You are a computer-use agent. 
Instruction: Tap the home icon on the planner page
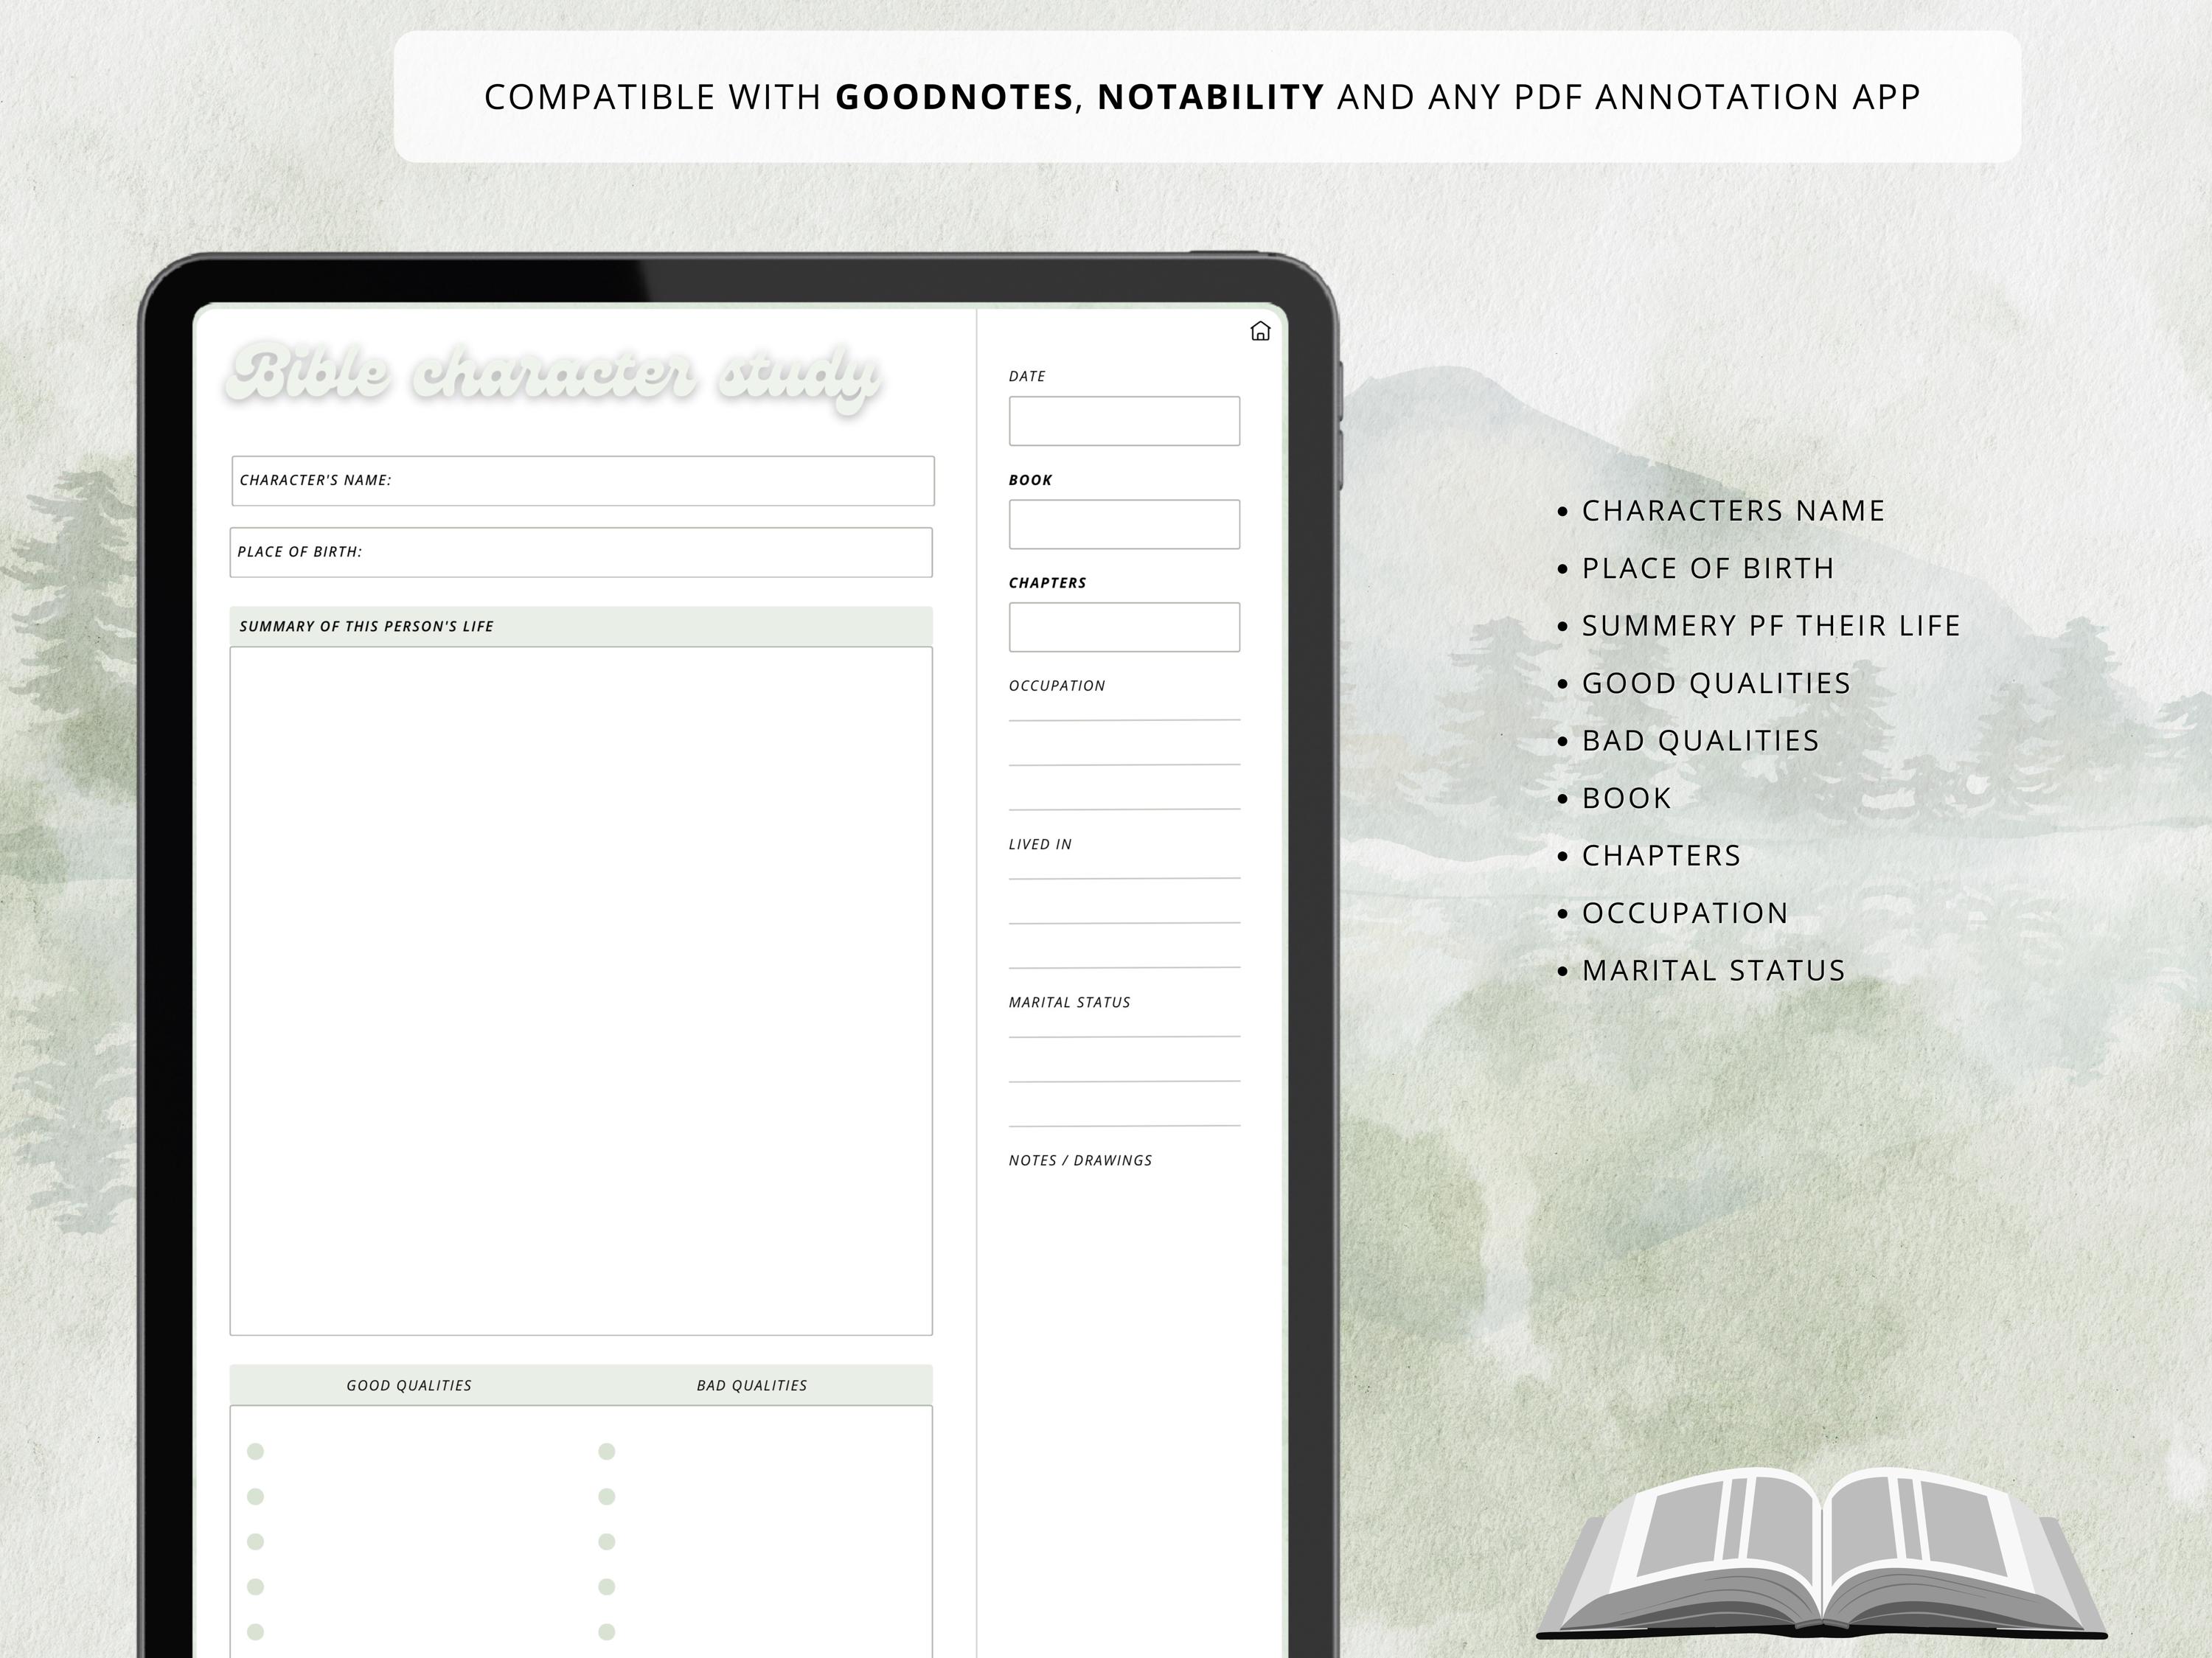[x=1260, y=331]
